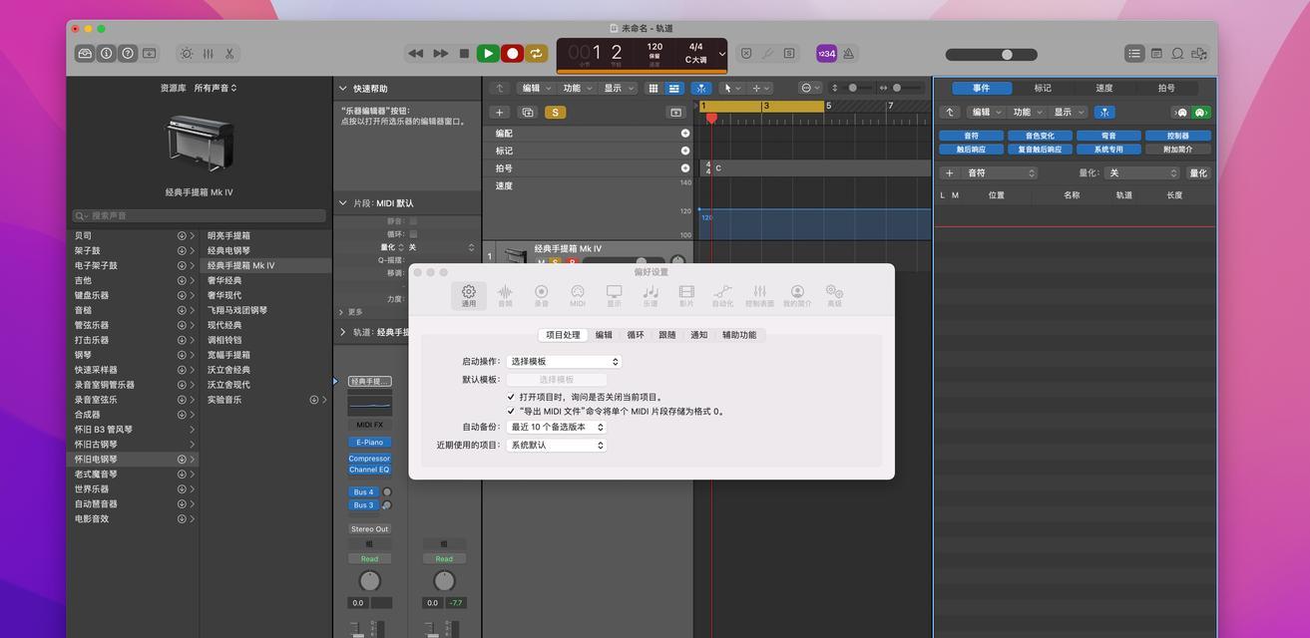Click the red Record button
This screenshot has height=638, width=1310.
click(512, 54)
